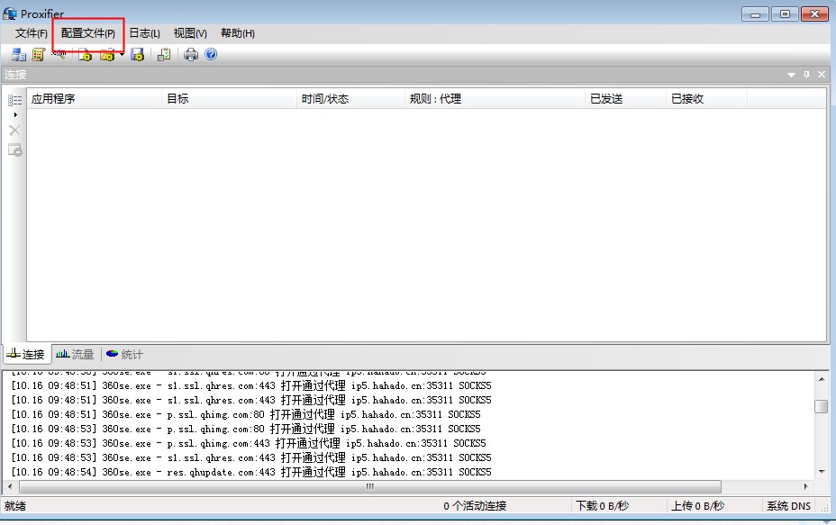
Task: Click the log vertical scrollbar thumb
Action: pyautogui.click(x=822, y=406)
